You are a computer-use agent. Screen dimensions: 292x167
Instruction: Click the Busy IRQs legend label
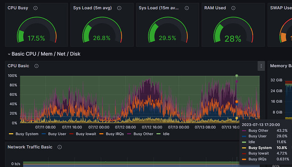(115, 134)
